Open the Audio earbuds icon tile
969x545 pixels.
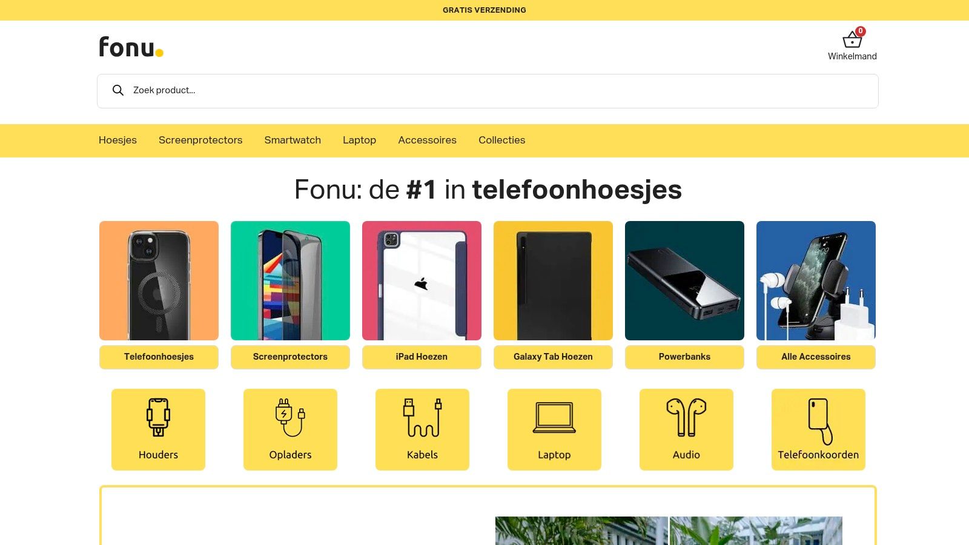[686, 429]
